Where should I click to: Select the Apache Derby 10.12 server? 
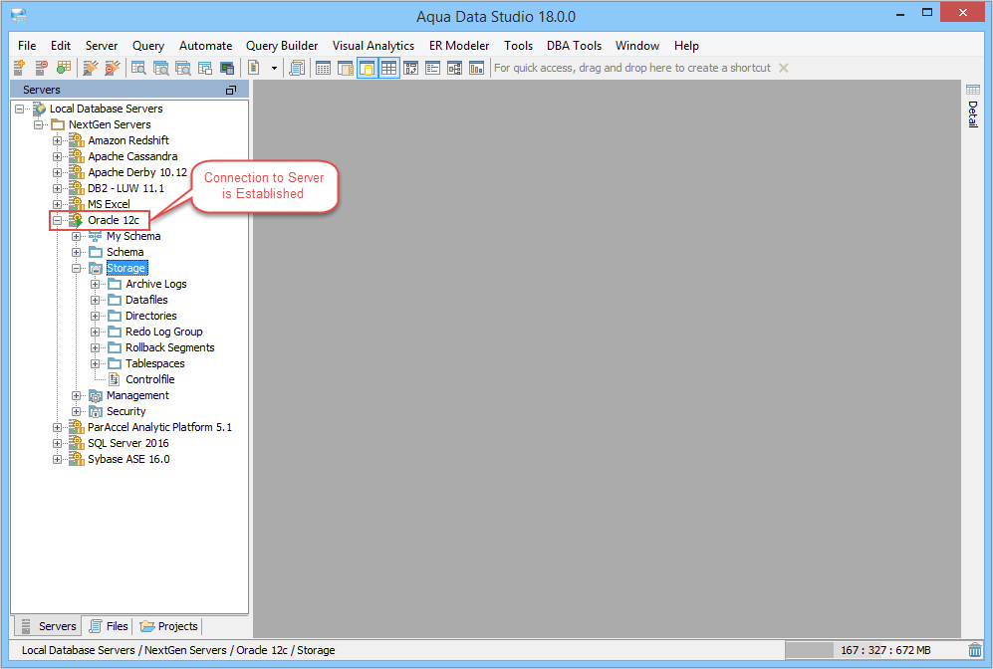(x=137, y=172)
